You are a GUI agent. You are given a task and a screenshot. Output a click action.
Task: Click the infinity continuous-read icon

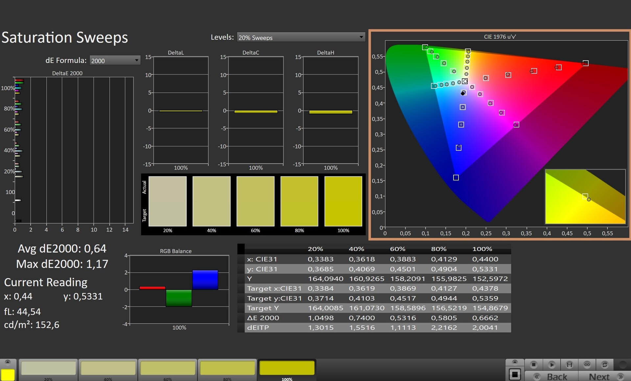tap(587, 365)
